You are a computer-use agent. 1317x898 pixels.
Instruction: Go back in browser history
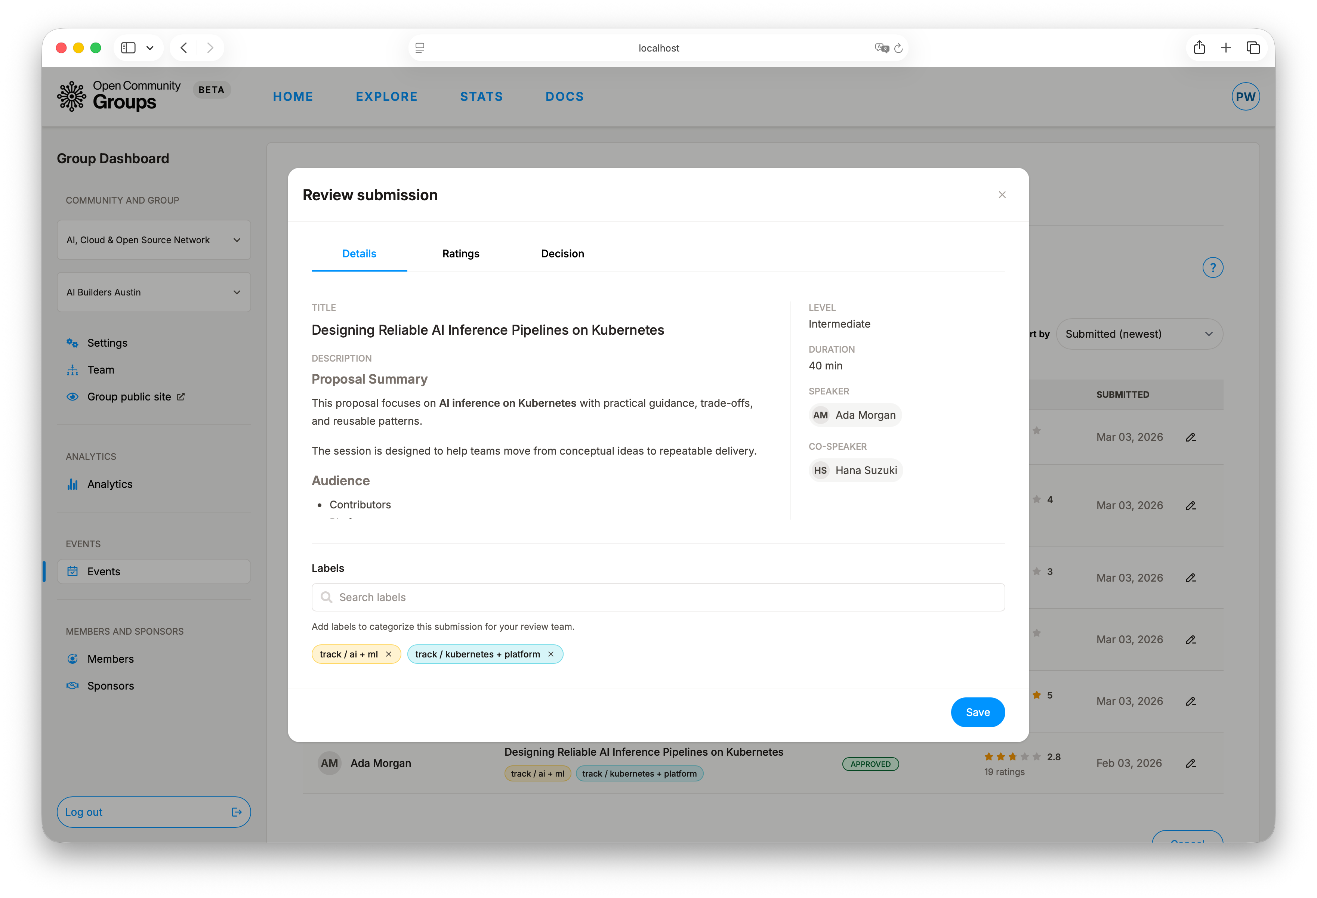(x=183, y=47)
